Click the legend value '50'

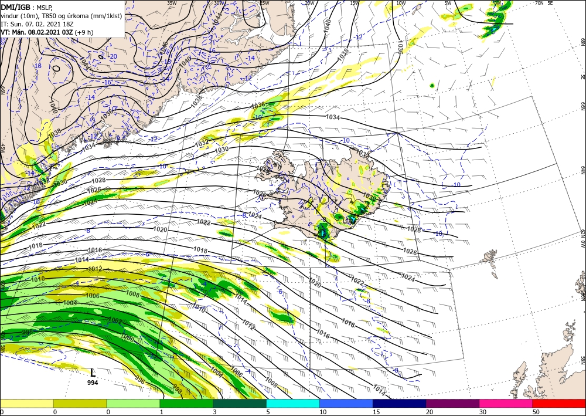536,412
